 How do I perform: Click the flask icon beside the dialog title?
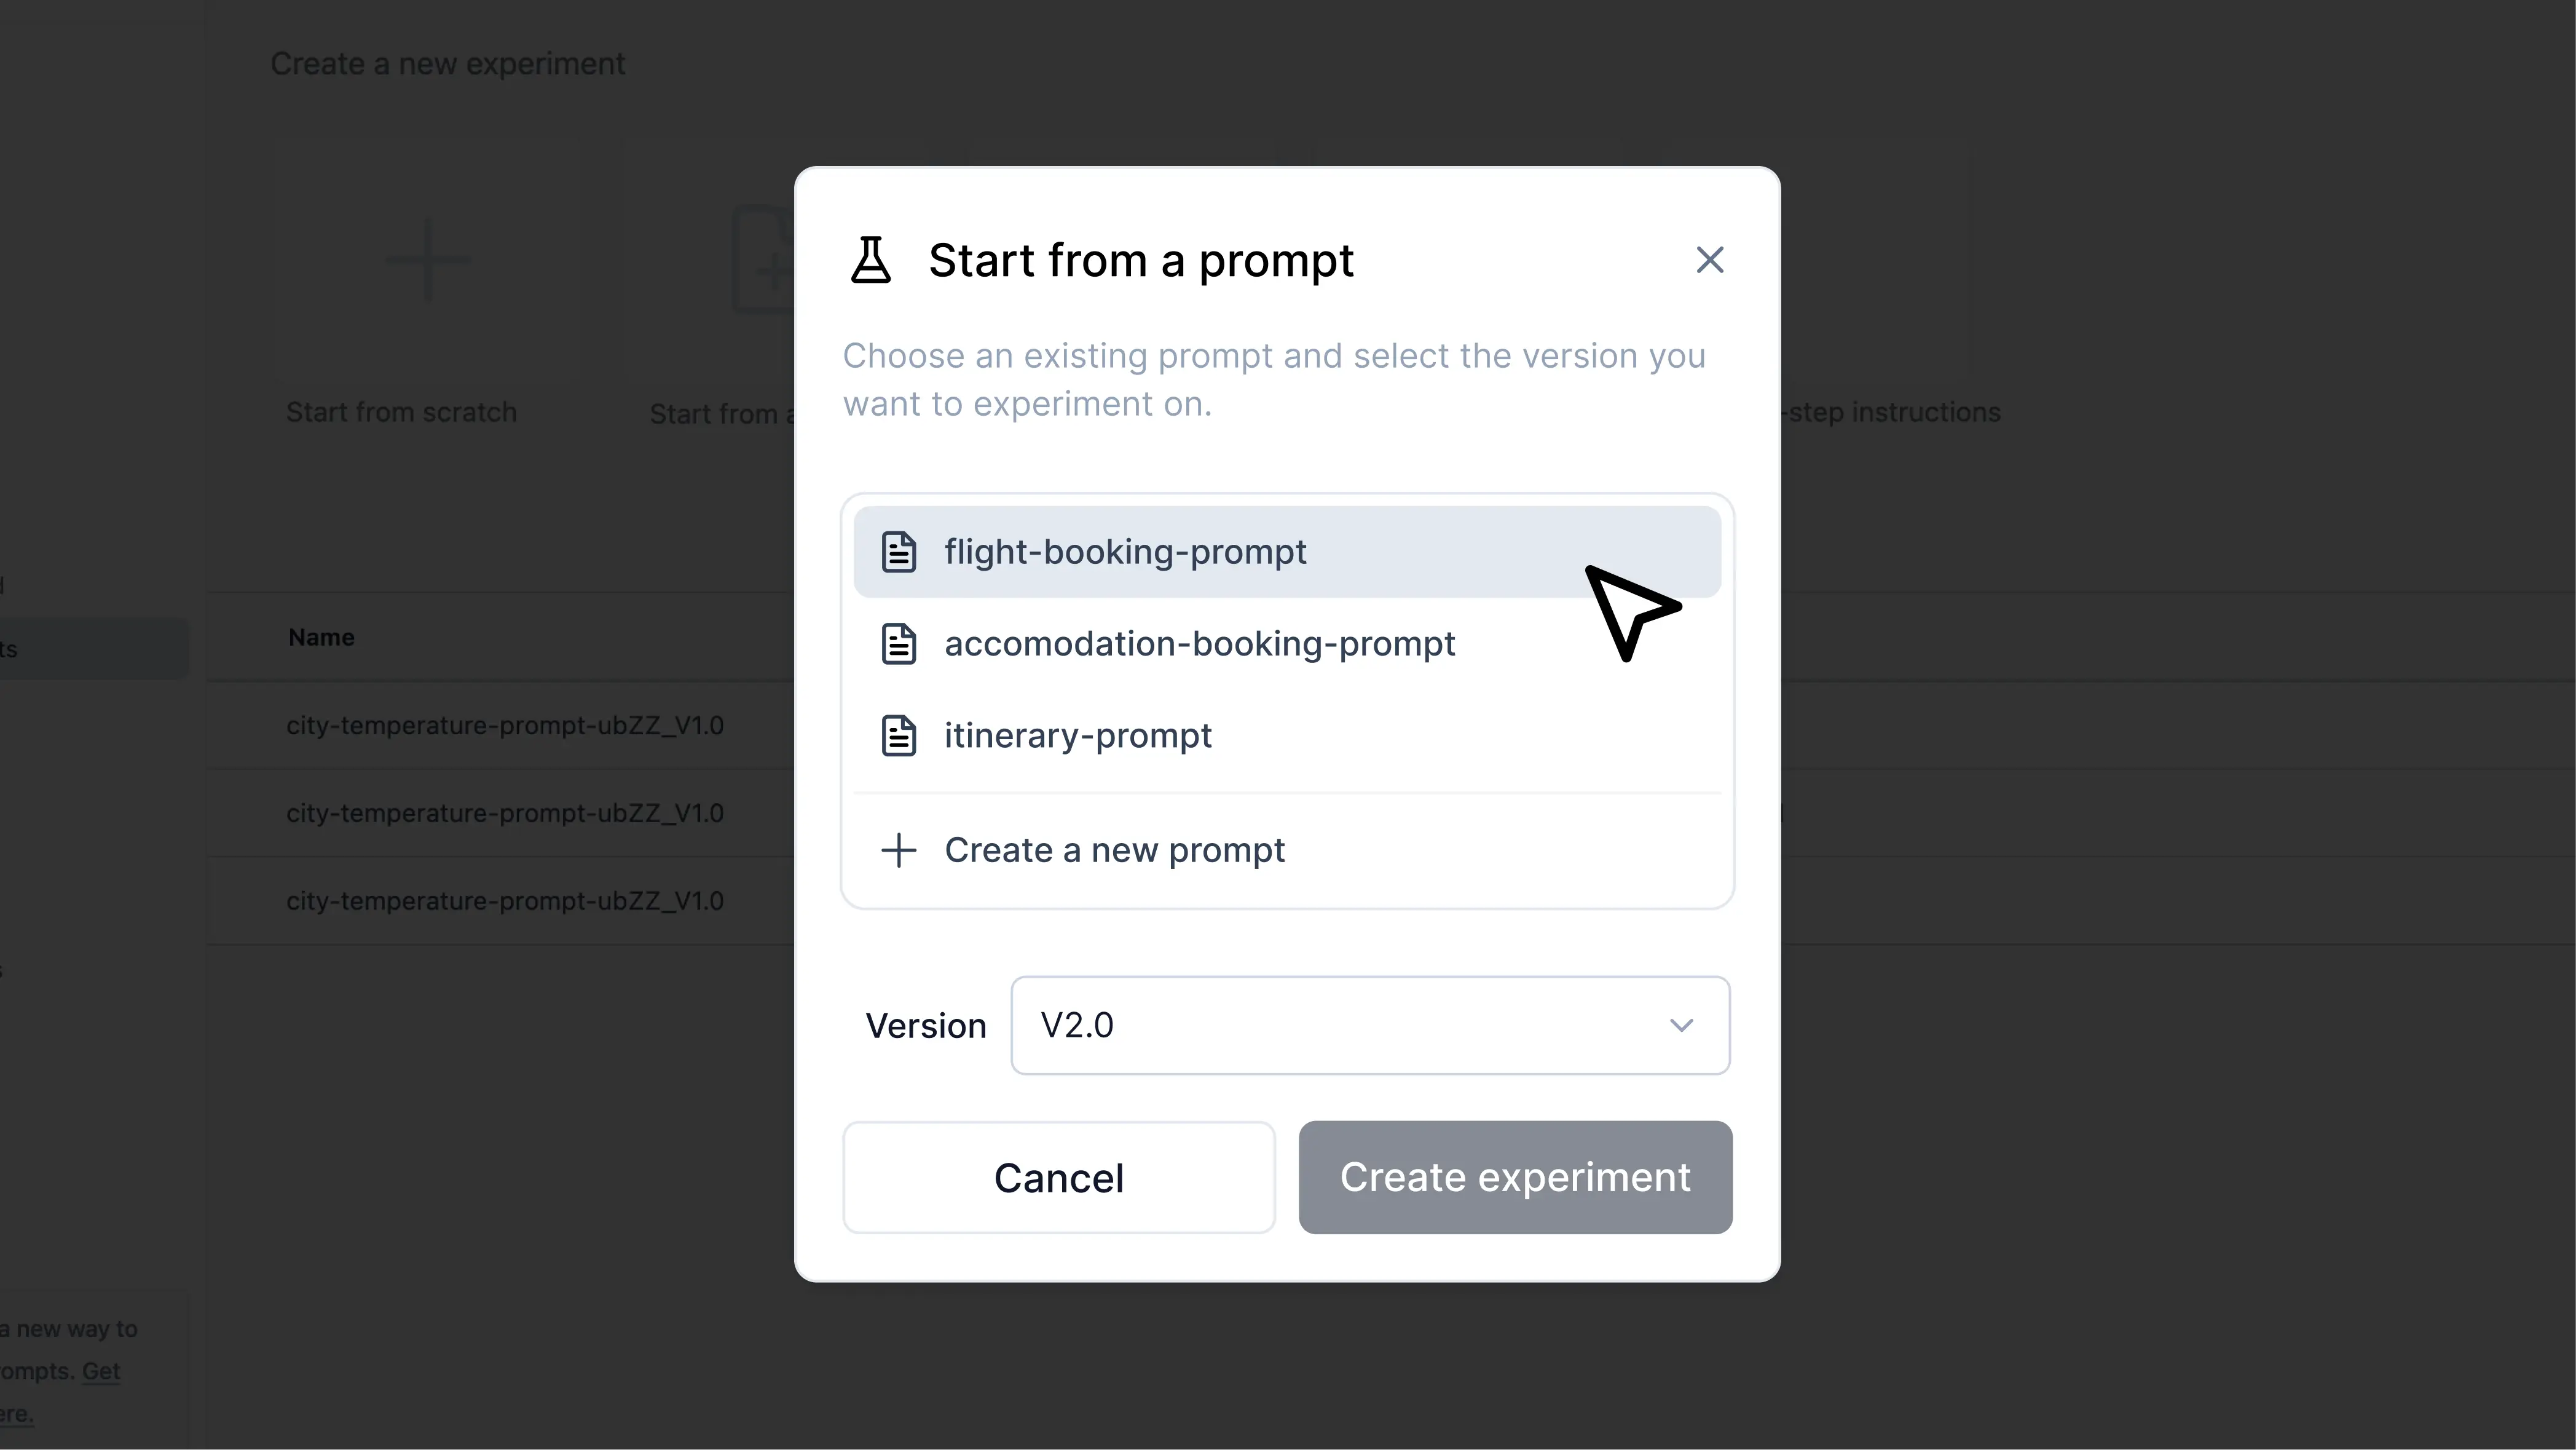click(x=871, y=259)
